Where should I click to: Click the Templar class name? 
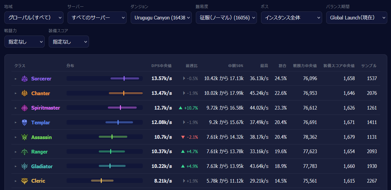(x=41, y=122)
